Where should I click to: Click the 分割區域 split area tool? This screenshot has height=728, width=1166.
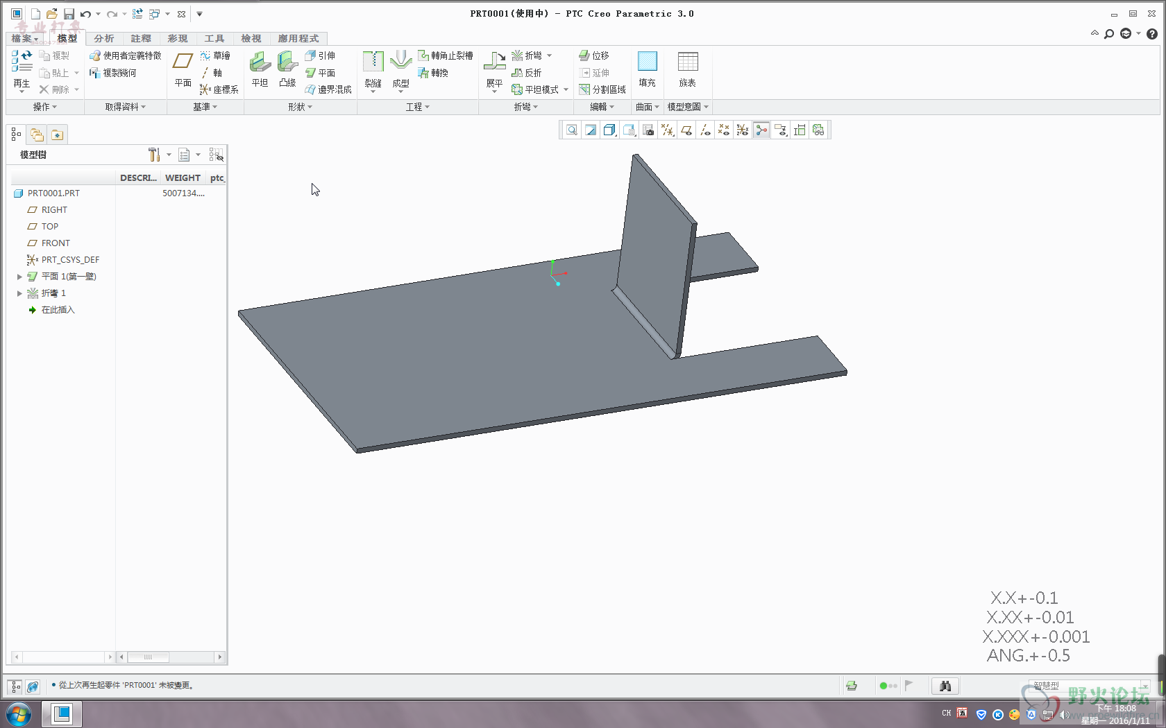point(602,89)
